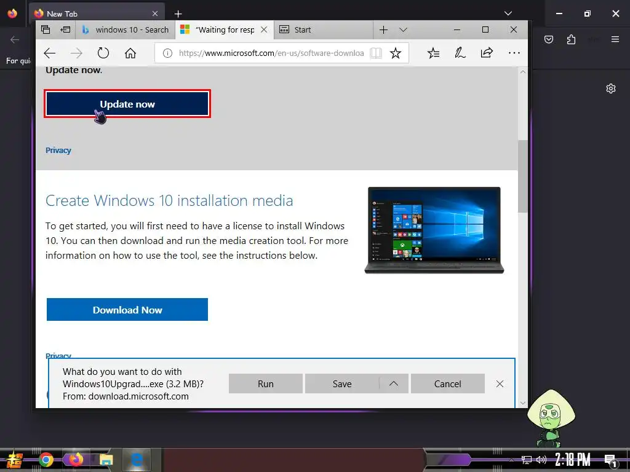Open new tab in Firefox window
The height and width of the screenshot is (472, 630).
click(x=178, y=14)
